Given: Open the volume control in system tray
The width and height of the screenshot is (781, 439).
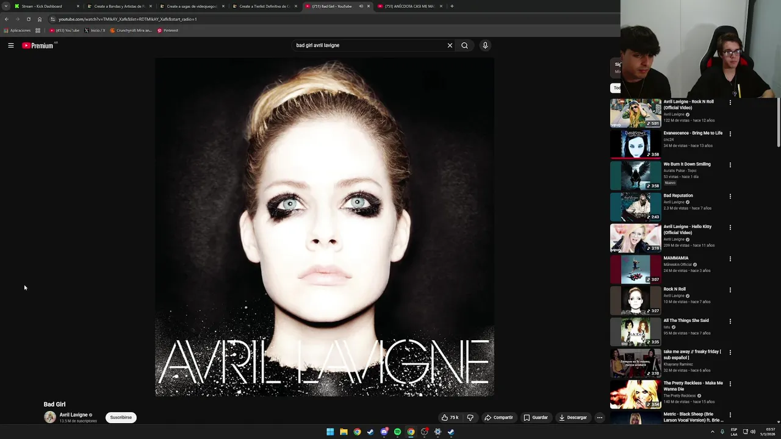Looking at the screenshot, I should 753,432.
